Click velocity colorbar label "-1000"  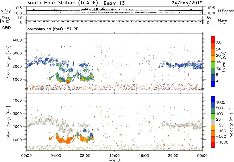[x=222, y=142]
